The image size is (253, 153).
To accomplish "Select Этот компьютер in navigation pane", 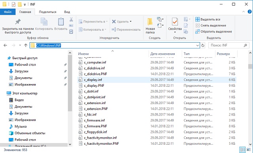I will (x=25, y=93).
